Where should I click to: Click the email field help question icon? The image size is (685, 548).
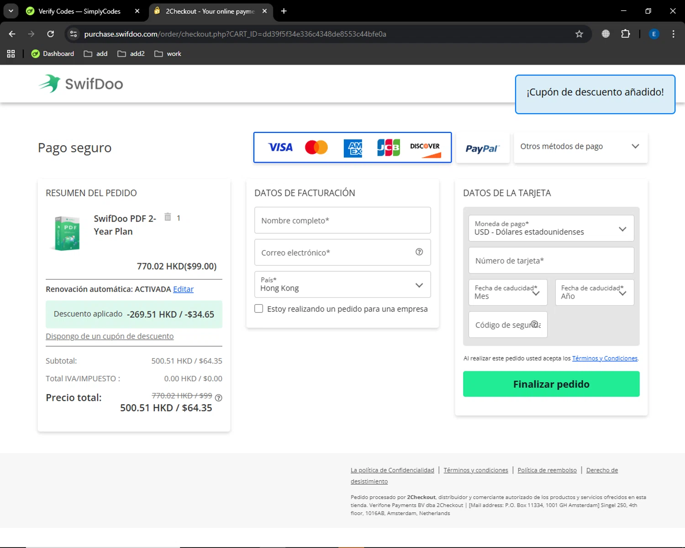(x=419, y=252)
